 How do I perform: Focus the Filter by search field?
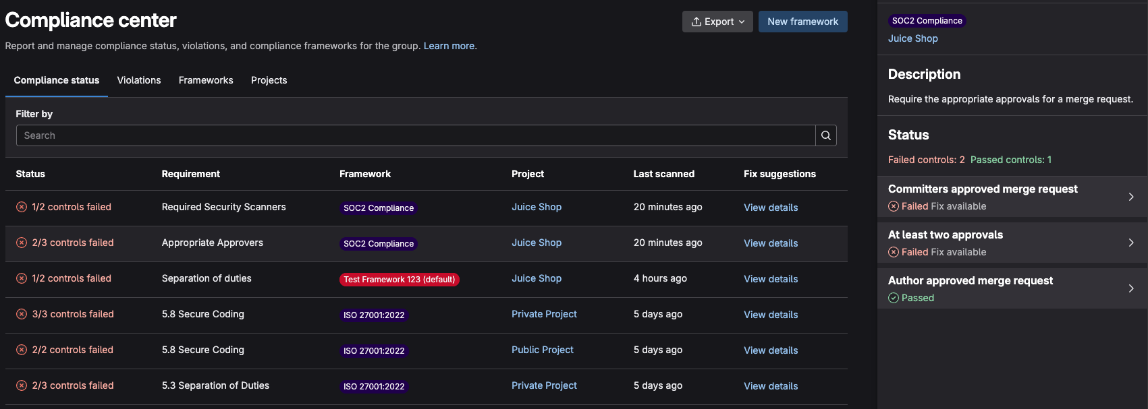point(415,135)
